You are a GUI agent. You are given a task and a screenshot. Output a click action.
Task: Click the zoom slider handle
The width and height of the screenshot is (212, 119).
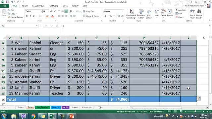(195, 111)
